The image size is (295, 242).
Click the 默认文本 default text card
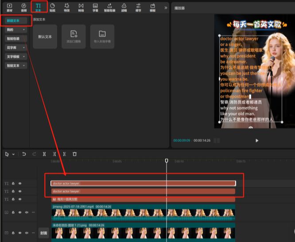pyautogui.click(x=45, y=36)
